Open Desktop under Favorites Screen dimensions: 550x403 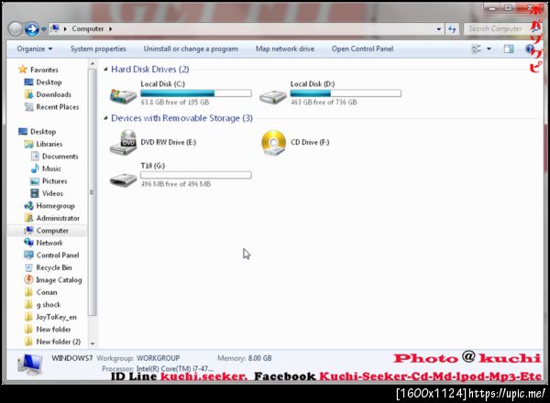coord(43,82)
